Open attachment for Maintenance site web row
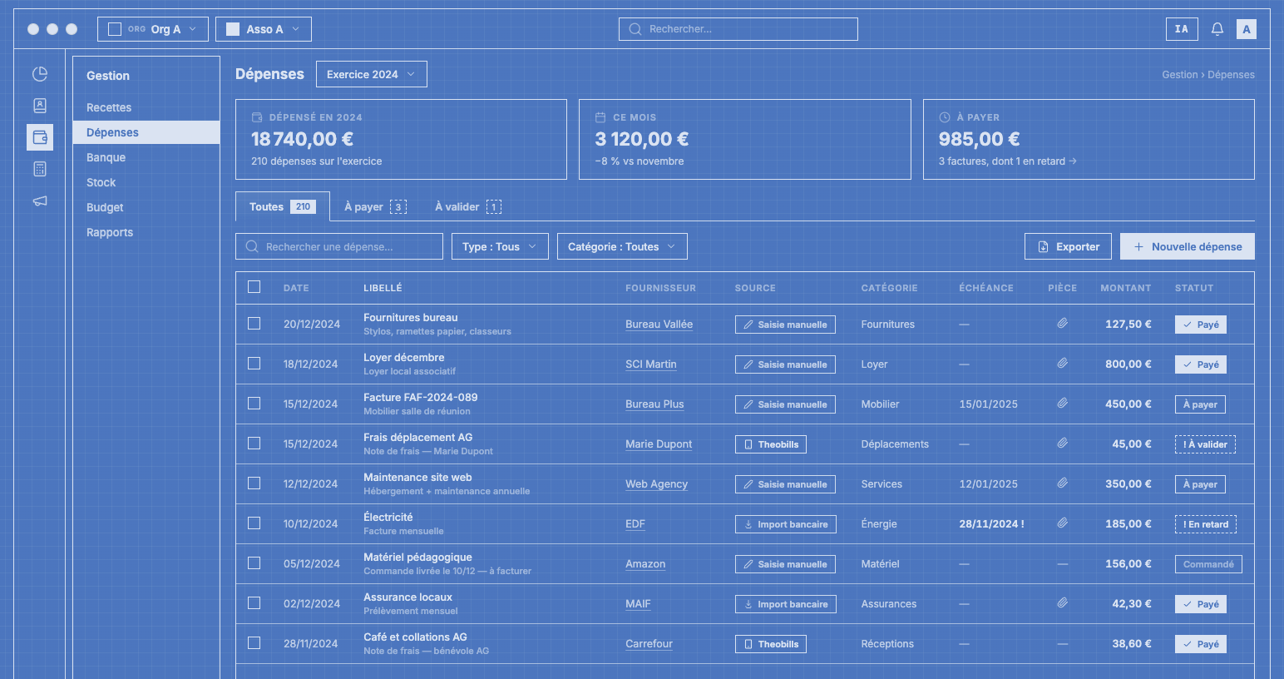The height and width of the screenshot is (679, 1284). click(x=1062, y=483)
